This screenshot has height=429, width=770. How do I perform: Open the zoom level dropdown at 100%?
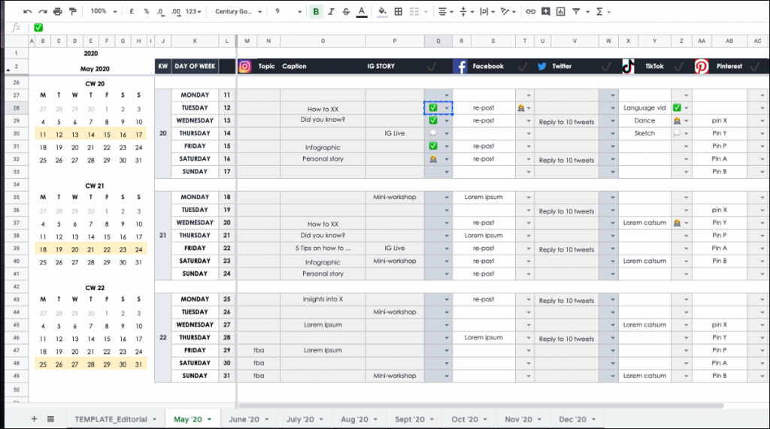[x=102, y=12]
